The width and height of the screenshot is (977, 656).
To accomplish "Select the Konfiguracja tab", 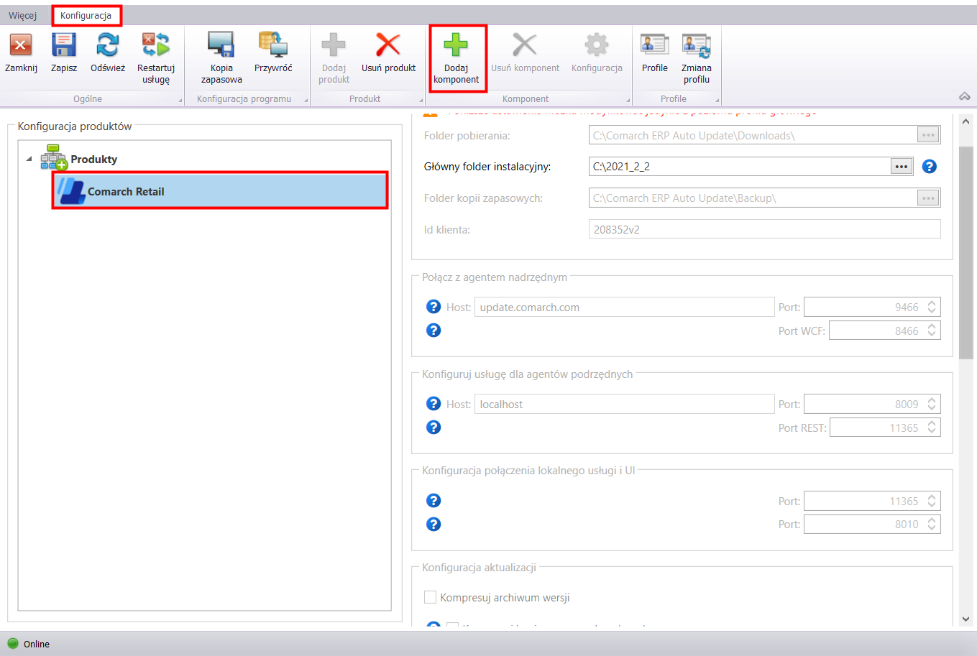I will pos(86,16).
